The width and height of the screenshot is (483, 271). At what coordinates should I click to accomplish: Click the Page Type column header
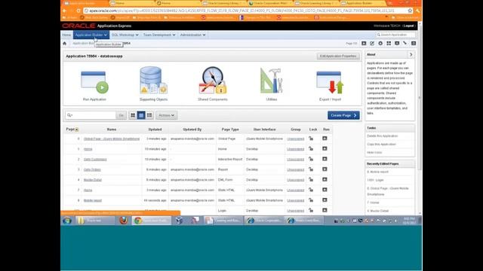(x=230, y=129)
